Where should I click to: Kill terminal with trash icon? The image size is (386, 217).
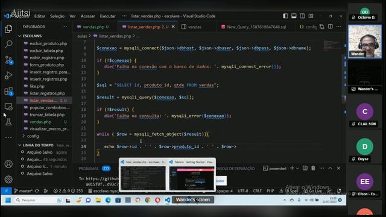click(313, 168)
